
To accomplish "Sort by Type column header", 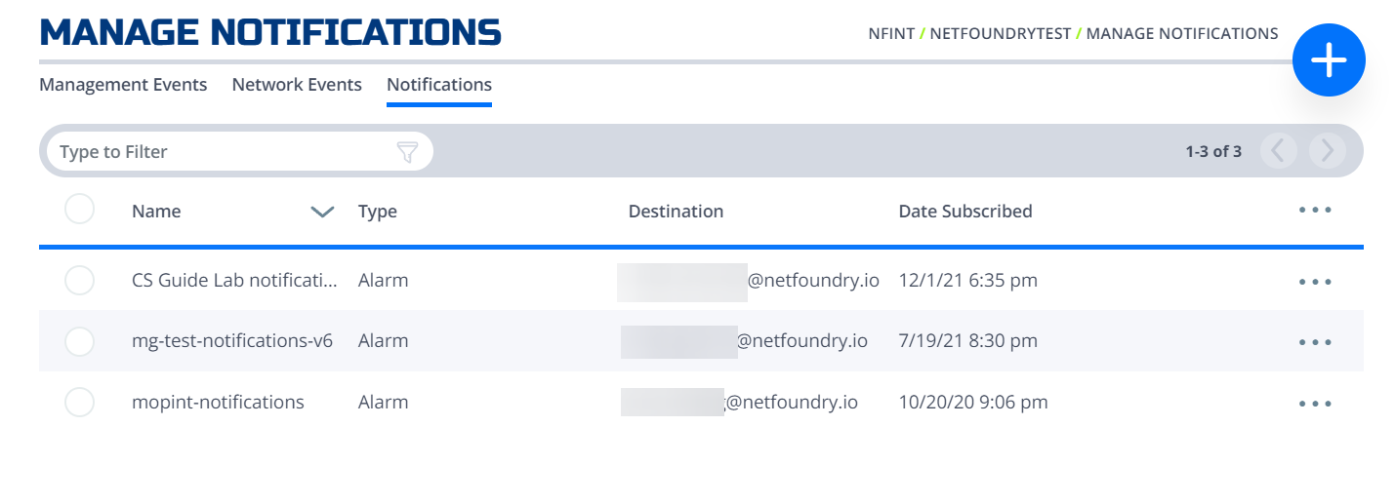I will [378, 212].
